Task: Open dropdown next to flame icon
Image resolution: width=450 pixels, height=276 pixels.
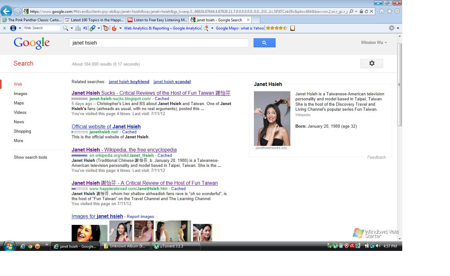Action: (x=120, y=28)
